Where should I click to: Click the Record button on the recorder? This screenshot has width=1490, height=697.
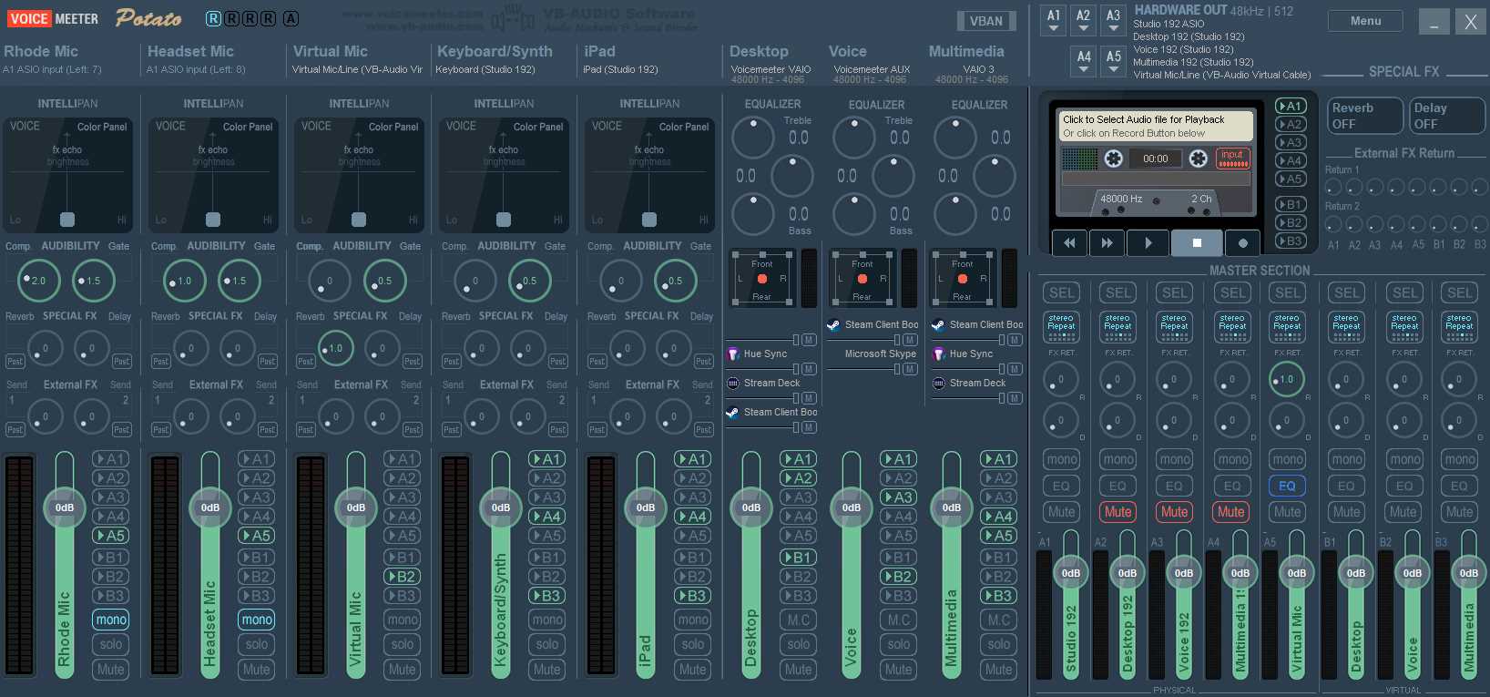click(1242, 243)
